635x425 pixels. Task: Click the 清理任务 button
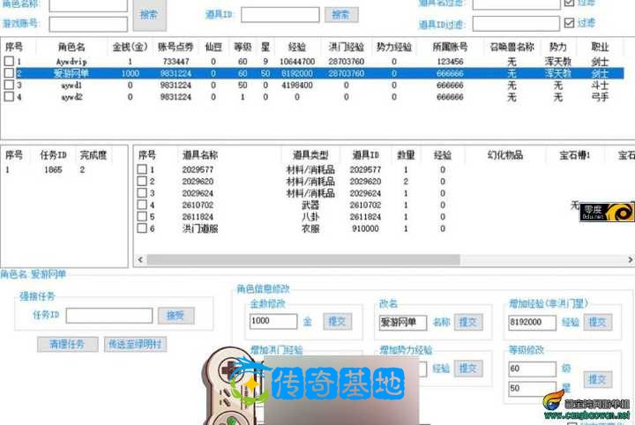click(x=67, y=345)
